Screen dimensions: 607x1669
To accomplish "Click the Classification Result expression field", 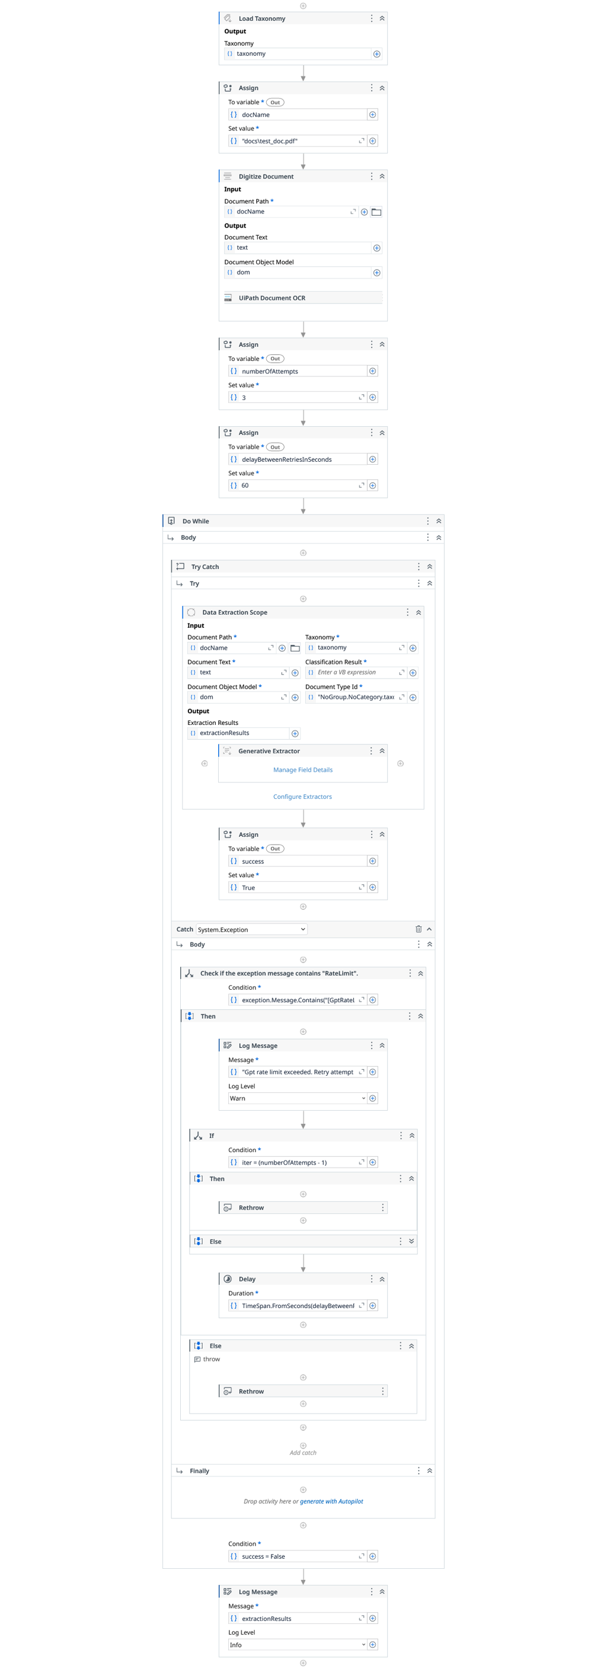I will [x=353, y=673].
